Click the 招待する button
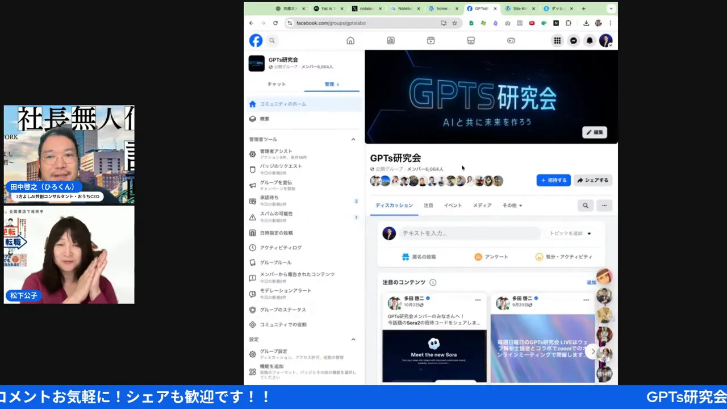 point(553,180)
